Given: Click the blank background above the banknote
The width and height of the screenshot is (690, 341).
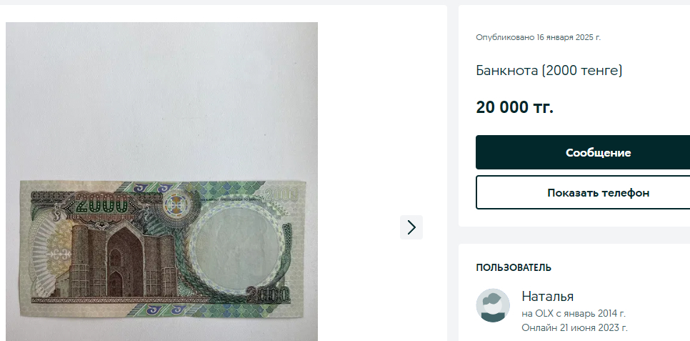Looking at the screenshot, I should click(x=161, y=101).
